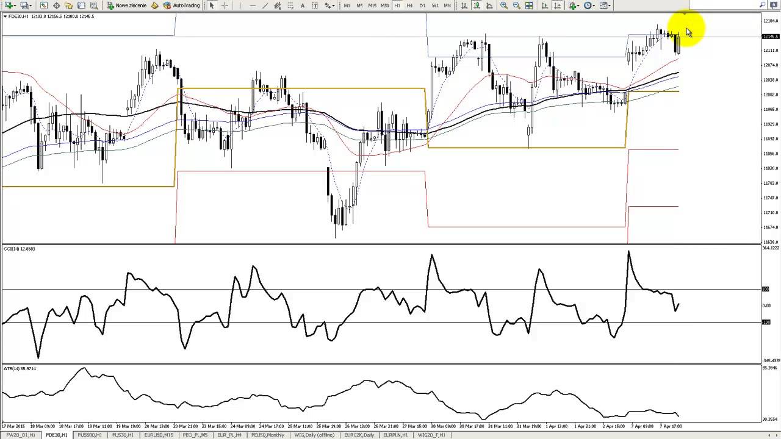Open the Market Watch panel icon
This screenshot has width=781, height=439.
point(44,5)
